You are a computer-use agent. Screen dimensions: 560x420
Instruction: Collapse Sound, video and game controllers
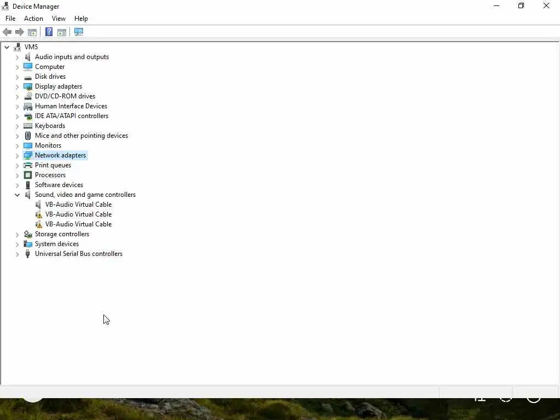17,195
